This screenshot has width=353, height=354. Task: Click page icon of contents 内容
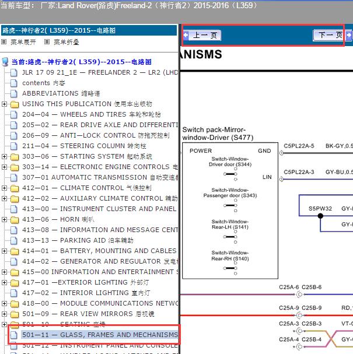[x=14, y=83]
